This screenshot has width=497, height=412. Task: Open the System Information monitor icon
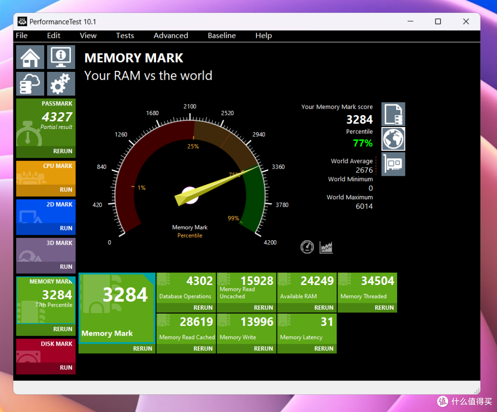(61, 57)
